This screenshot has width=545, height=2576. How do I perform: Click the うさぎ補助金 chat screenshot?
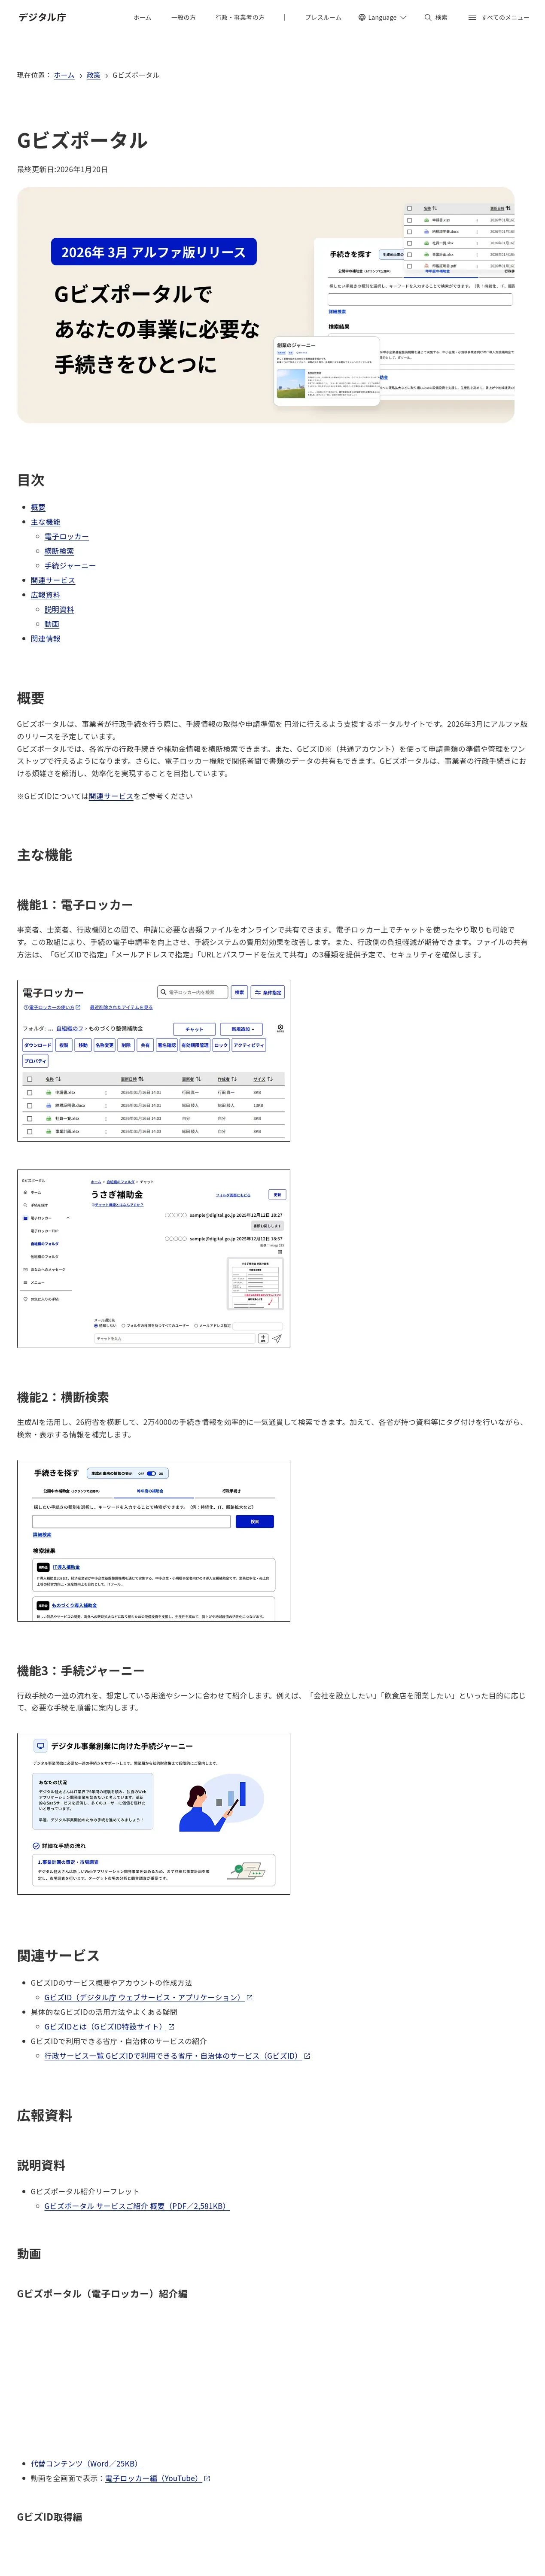154,1258
